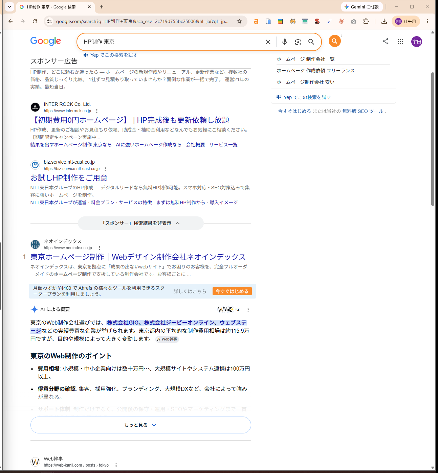
Task: Open AI overview three-dot options
Action: pos(248,309)
